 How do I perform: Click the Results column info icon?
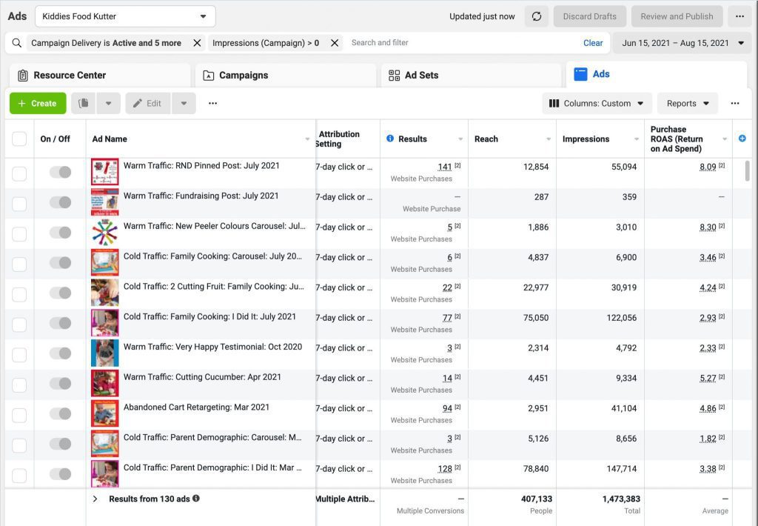pos(390,139)
